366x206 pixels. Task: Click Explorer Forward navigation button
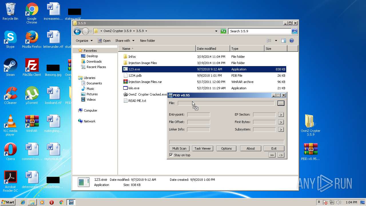tap(85, 31)
